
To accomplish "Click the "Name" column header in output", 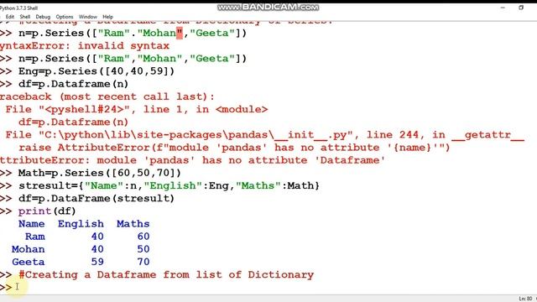I will tap(32, 224).
